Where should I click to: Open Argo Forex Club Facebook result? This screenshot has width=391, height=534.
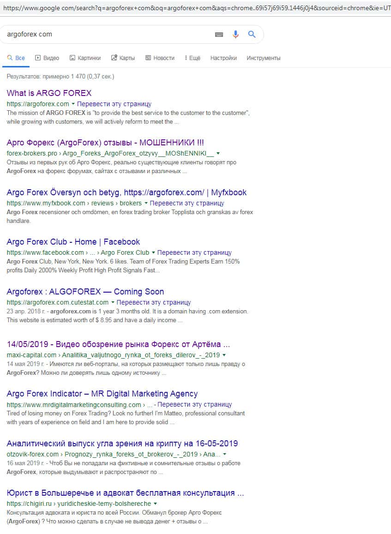coord(73,242)
